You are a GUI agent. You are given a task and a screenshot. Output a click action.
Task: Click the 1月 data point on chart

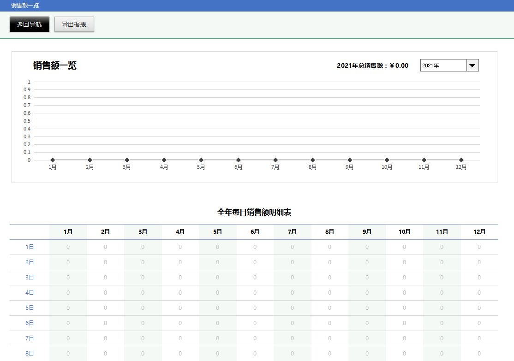coord(53,160)
